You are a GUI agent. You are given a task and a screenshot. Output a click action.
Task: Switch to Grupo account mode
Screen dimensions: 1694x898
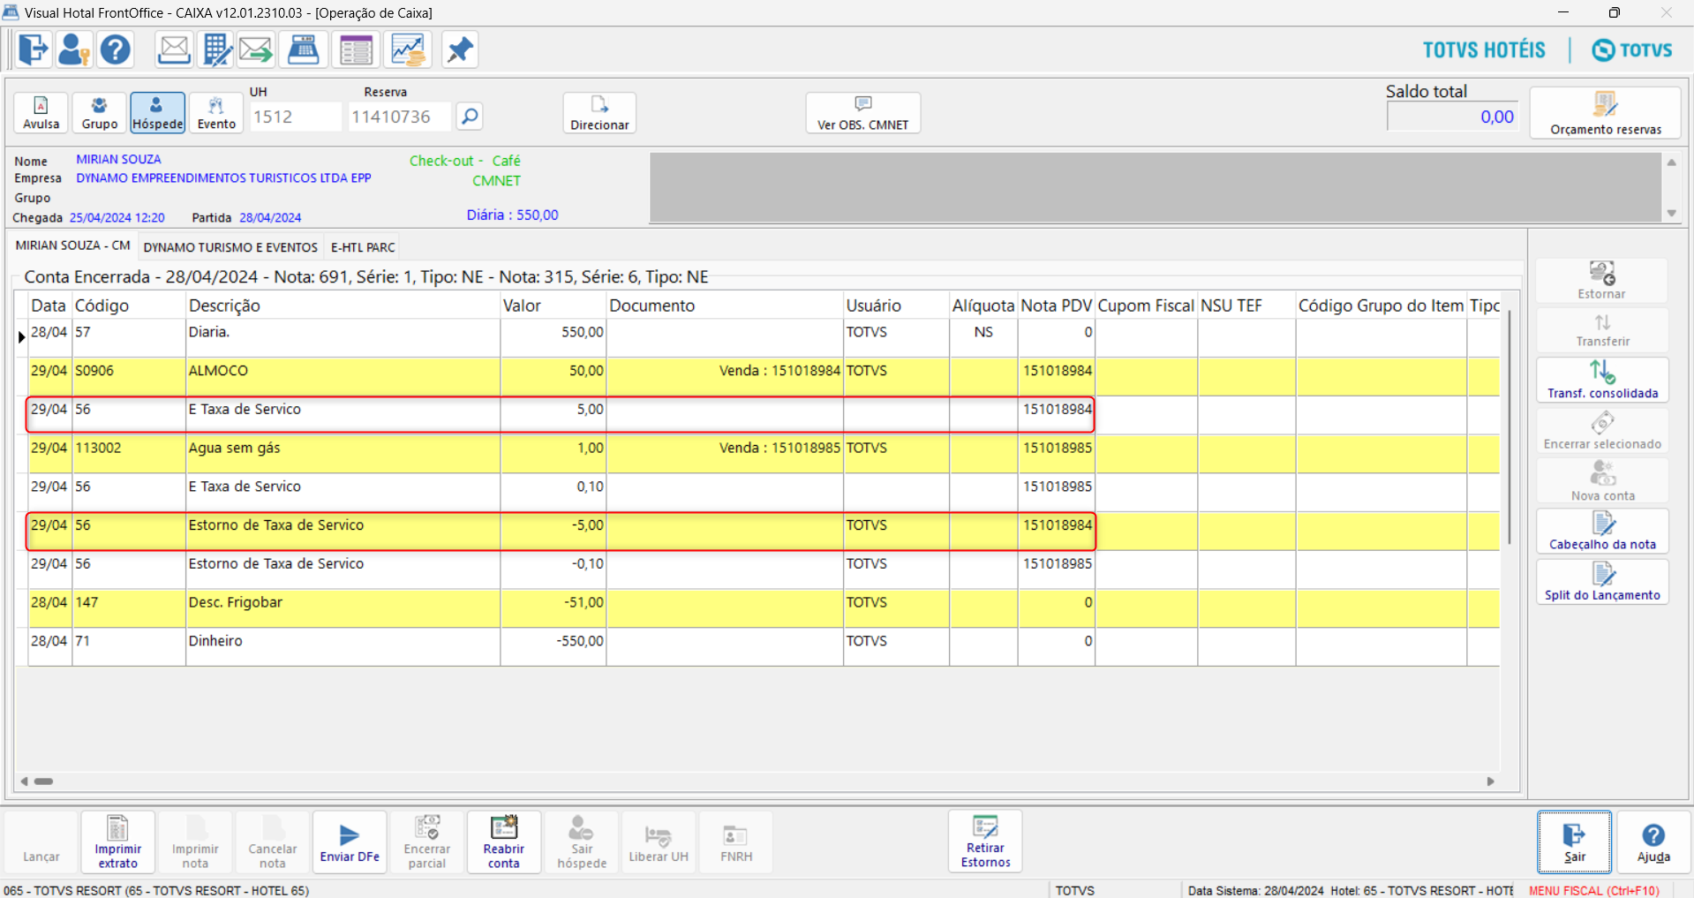click(100, 113)
